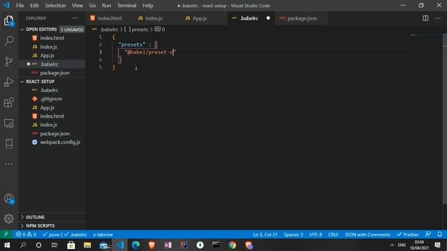Open errors and warnings problems indicator
Viewport: 447px width, 251px height.
coord(26,234)
